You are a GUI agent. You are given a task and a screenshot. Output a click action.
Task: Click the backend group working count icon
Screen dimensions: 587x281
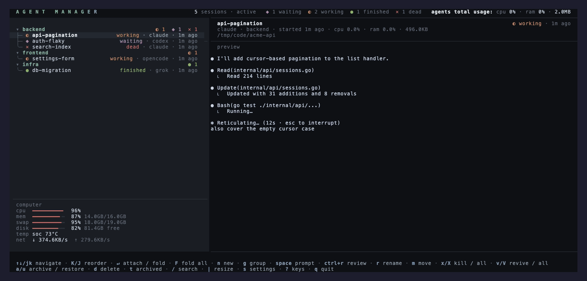(x=157, y=29)
